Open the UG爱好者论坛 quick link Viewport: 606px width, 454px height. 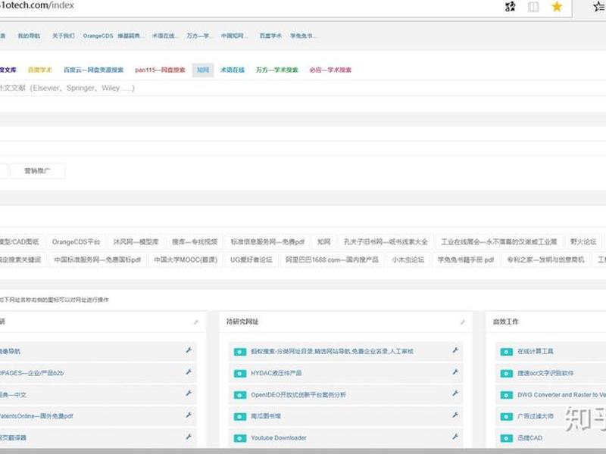[x=251, y=260]
